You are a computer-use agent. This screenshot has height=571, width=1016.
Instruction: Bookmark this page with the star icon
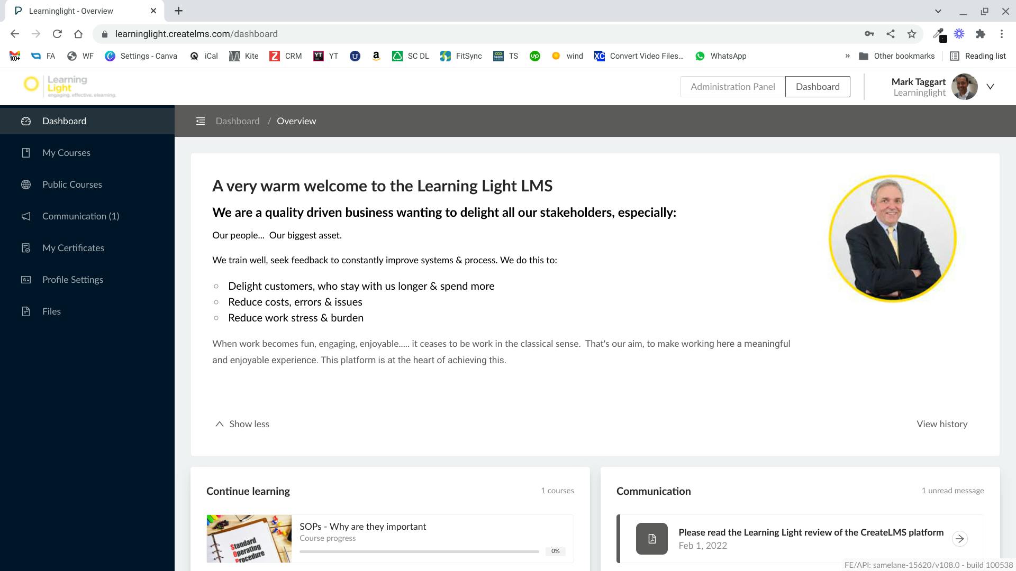[x=912, y=33]
